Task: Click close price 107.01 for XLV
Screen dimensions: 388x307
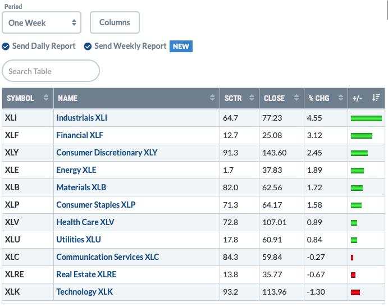Action: point(274,222)
